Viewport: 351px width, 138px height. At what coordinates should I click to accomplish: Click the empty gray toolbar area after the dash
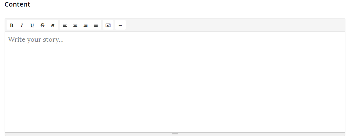tap(235, 25)
